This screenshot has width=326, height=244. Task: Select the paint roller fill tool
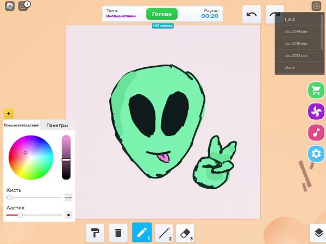click(95, 233)
